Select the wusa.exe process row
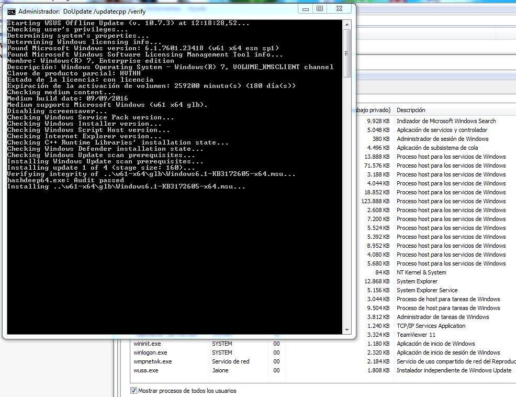 pos(146,370)
